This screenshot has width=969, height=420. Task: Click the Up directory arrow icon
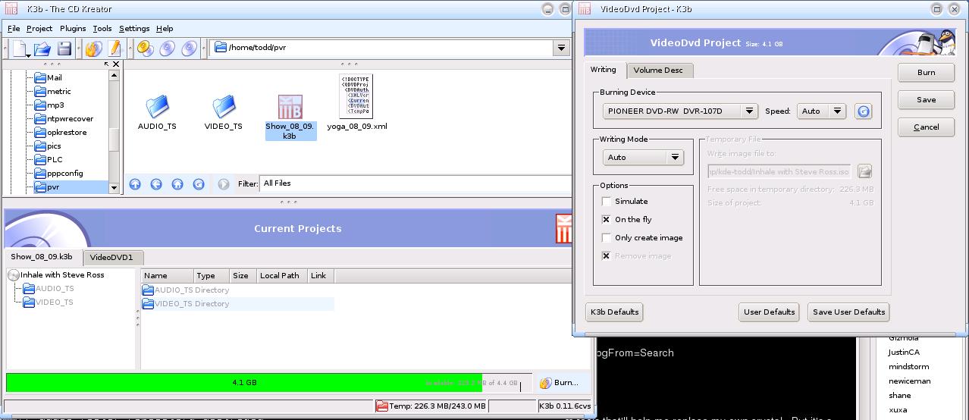135,183
